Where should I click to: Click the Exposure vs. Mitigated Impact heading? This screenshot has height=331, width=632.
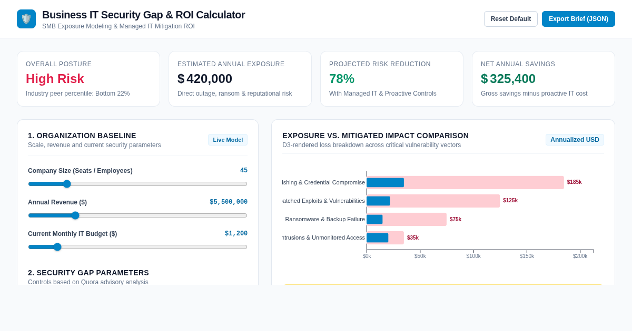376,136
